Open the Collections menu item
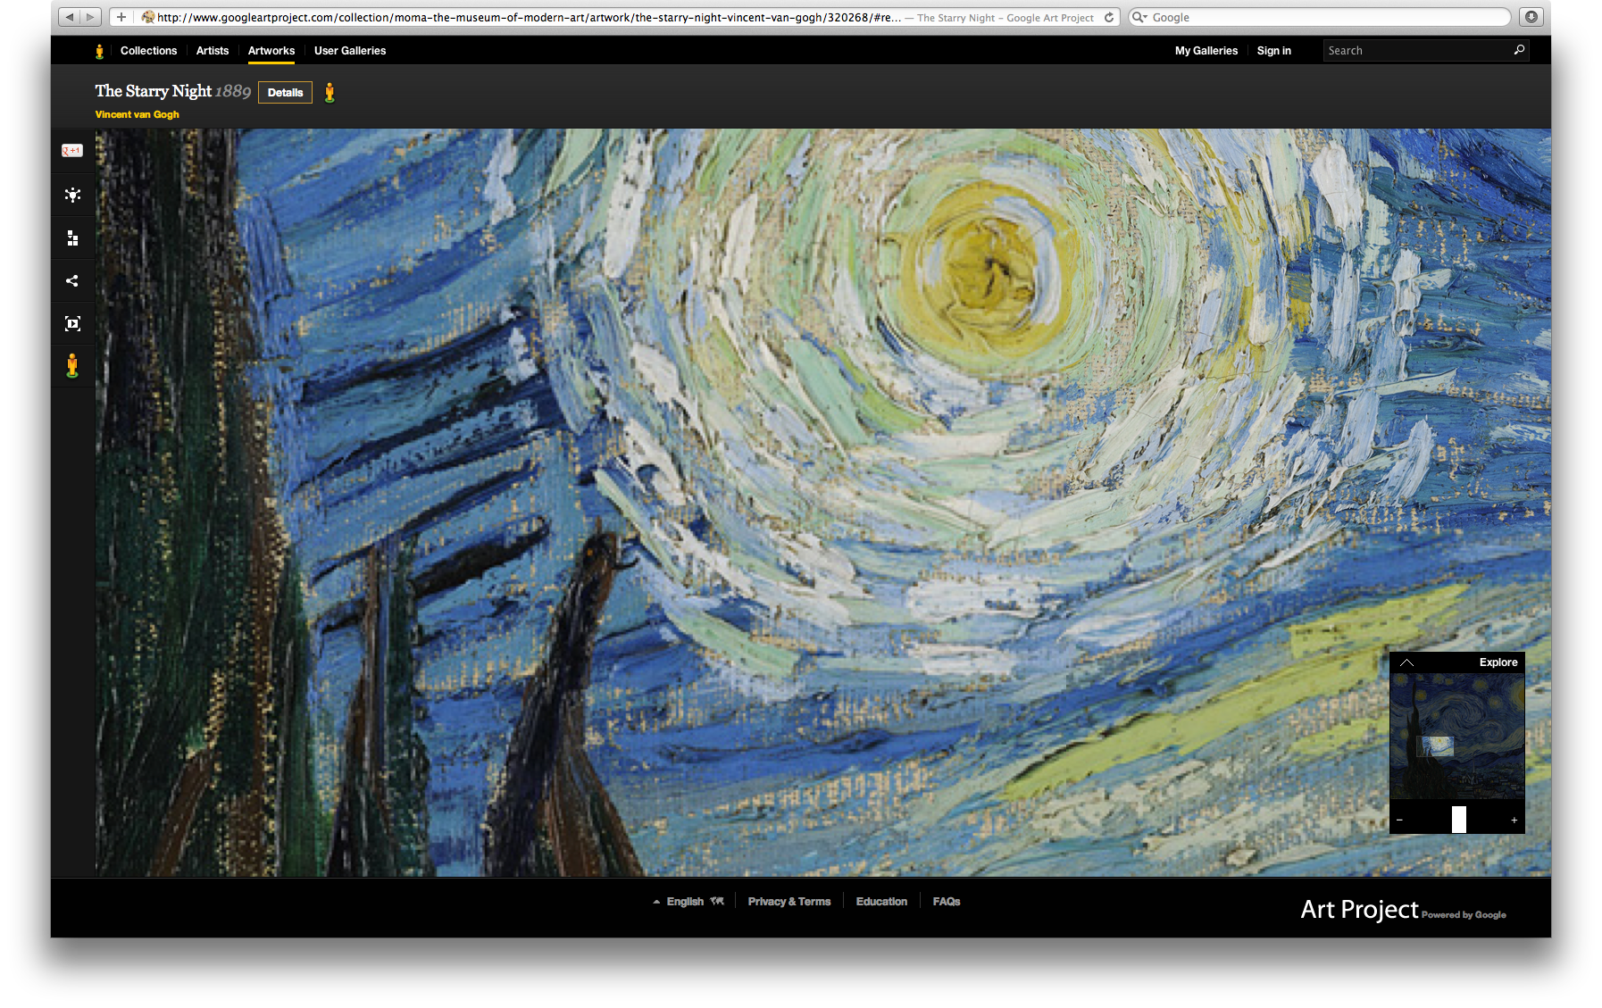The height and width of the screenshot is (1008, 1602). coord(148,51)
